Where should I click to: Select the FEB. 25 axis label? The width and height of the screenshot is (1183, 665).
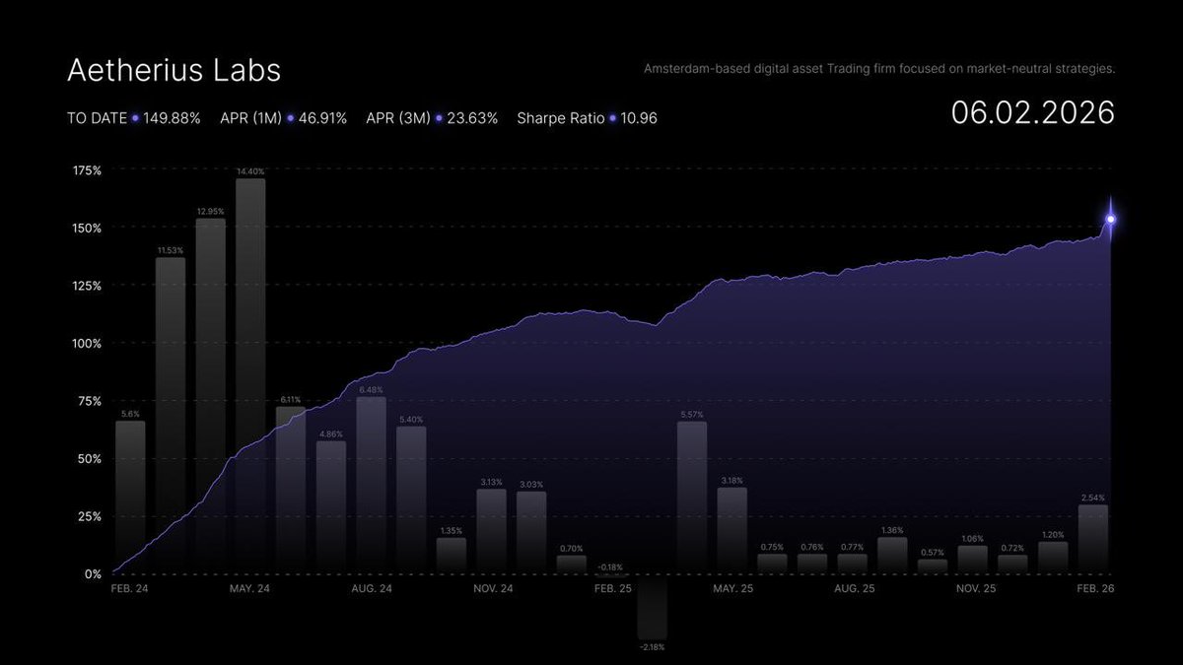coord(612,588)
